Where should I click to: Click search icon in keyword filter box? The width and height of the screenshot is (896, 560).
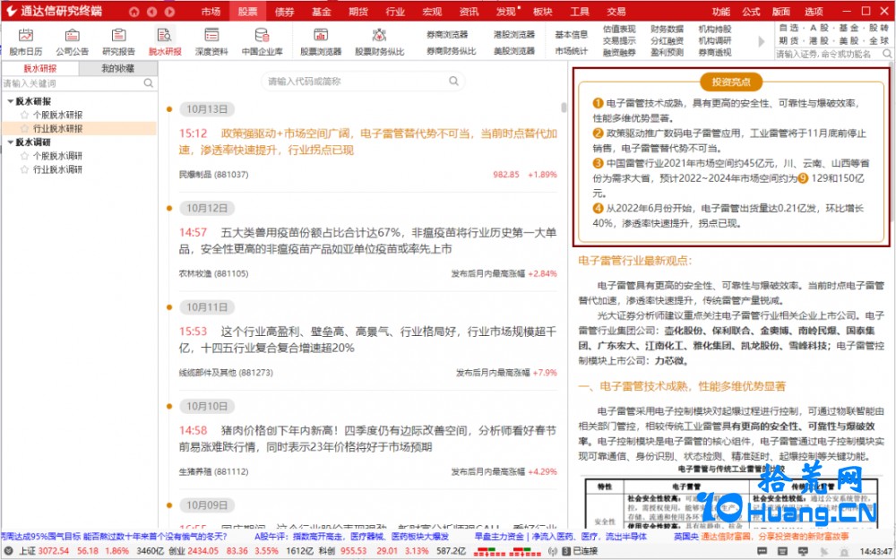pyautogui.click(x=149, y=83)
